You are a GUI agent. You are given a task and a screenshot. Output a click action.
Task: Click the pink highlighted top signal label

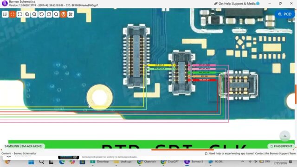[x=204, y=65]
